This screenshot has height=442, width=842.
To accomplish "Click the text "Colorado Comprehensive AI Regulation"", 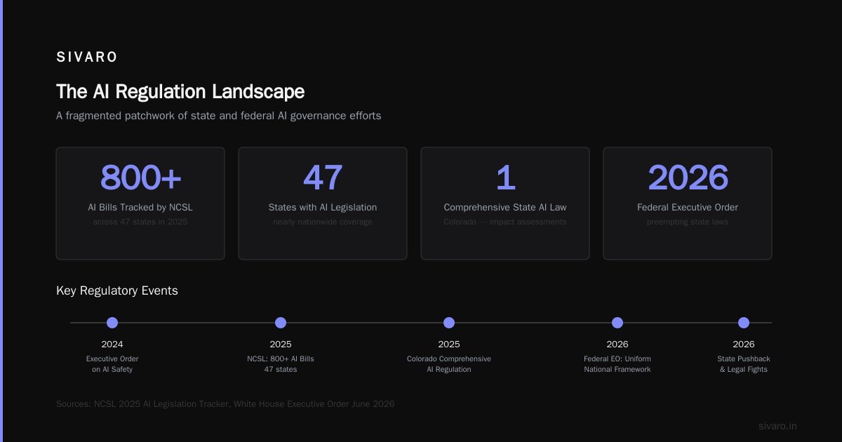I will [x=449, y=364].
